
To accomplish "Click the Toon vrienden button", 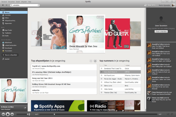I will 161,32.
